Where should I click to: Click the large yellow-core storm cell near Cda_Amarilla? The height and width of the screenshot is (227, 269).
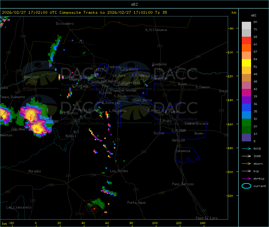point(38,129)
